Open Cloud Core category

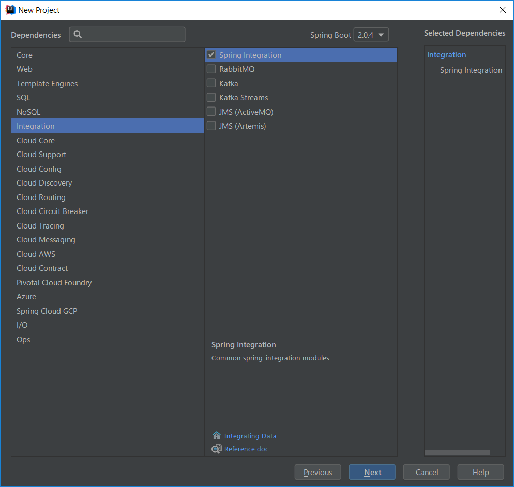point(108,140)
